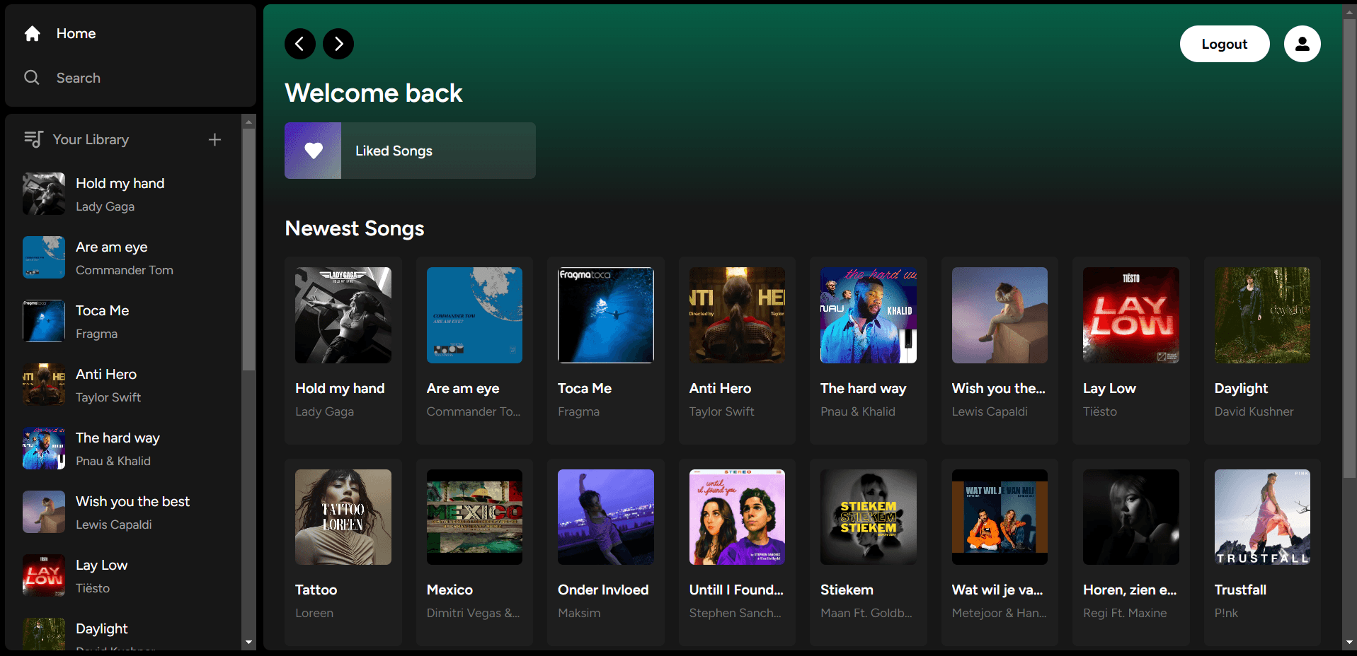
Task: Open Toca Me card cover art
Action: click(606, 315)
